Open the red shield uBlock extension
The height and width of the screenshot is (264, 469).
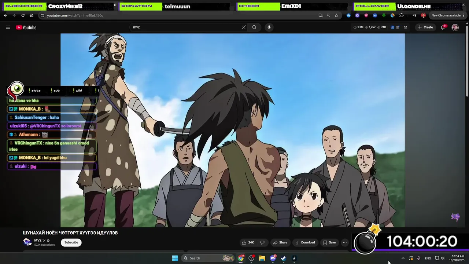pos(366,15)
